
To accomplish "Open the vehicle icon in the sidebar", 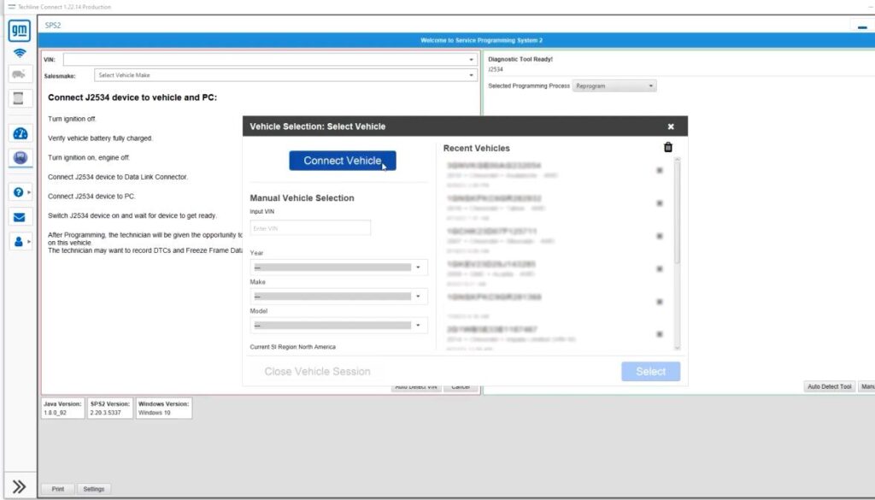I will click(18, 74).
